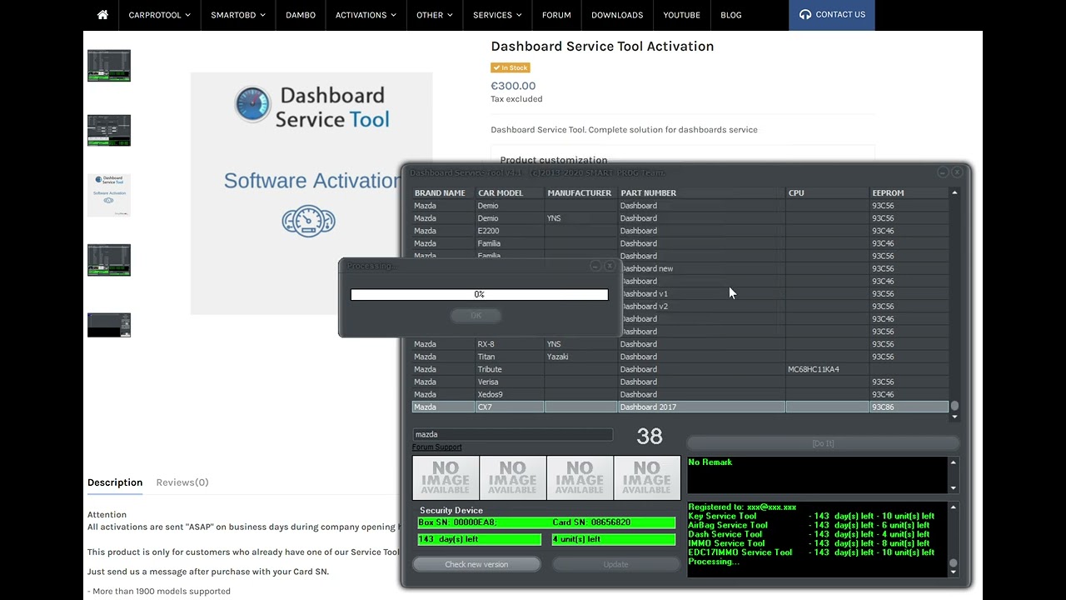
Task: Select the Verisa row
Action: click(x=680, y=382)
